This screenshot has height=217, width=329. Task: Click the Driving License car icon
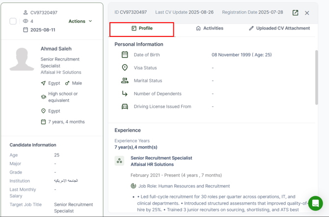coord(125,106)
